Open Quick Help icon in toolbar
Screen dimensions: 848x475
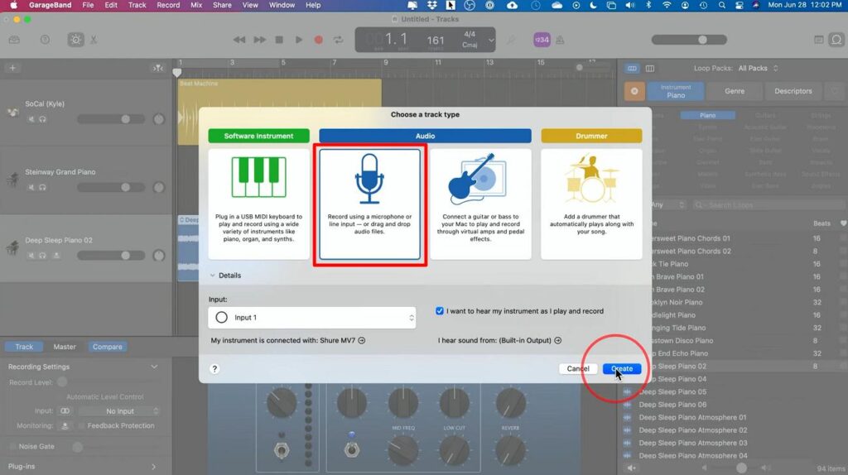pos(45,40)
